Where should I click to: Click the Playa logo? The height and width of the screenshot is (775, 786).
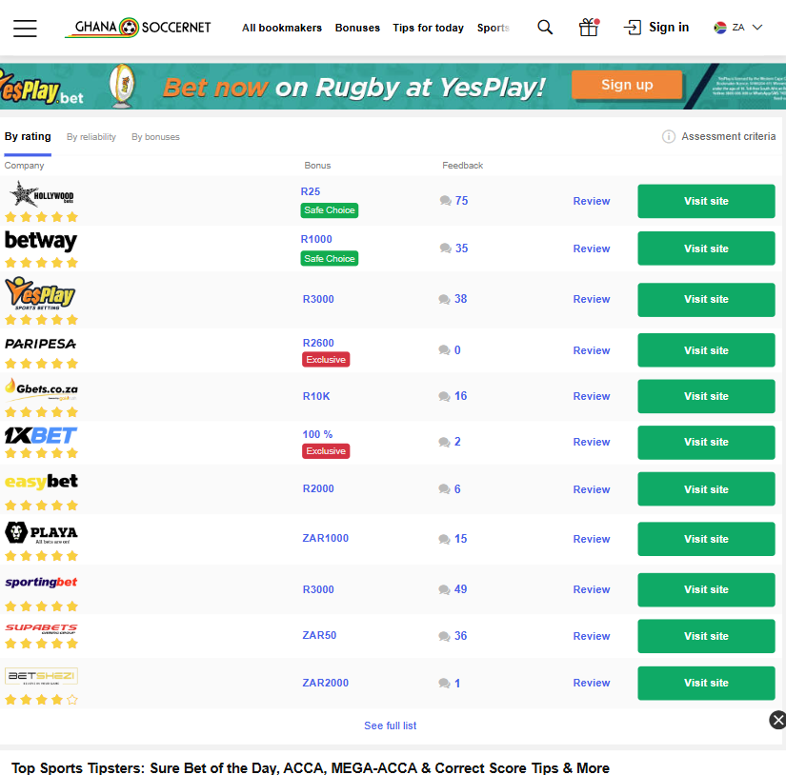coord(41,533)
